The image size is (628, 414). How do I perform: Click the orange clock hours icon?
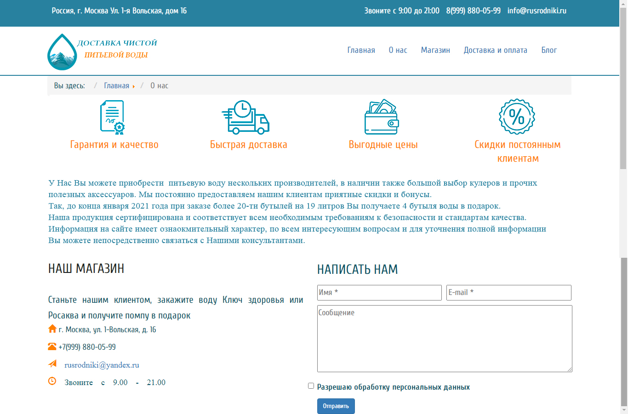point(52,381)
